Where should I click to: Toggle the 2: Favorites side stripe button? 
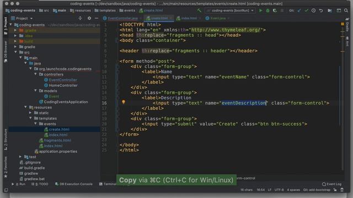6,167
